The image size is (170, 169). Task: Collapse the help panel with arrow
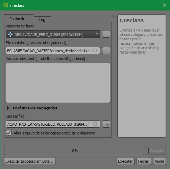(x=114, y=16)
